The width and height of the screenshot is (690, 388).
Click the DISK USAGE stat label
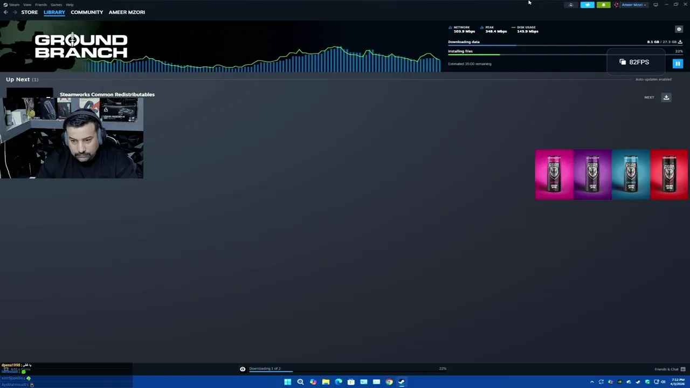[x=526, y=27]
